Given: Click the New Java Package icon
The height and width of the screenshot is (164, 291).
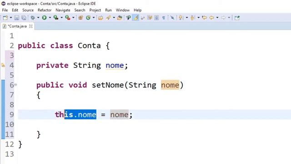Looking at the screenshot, I should tap(80, 18).
